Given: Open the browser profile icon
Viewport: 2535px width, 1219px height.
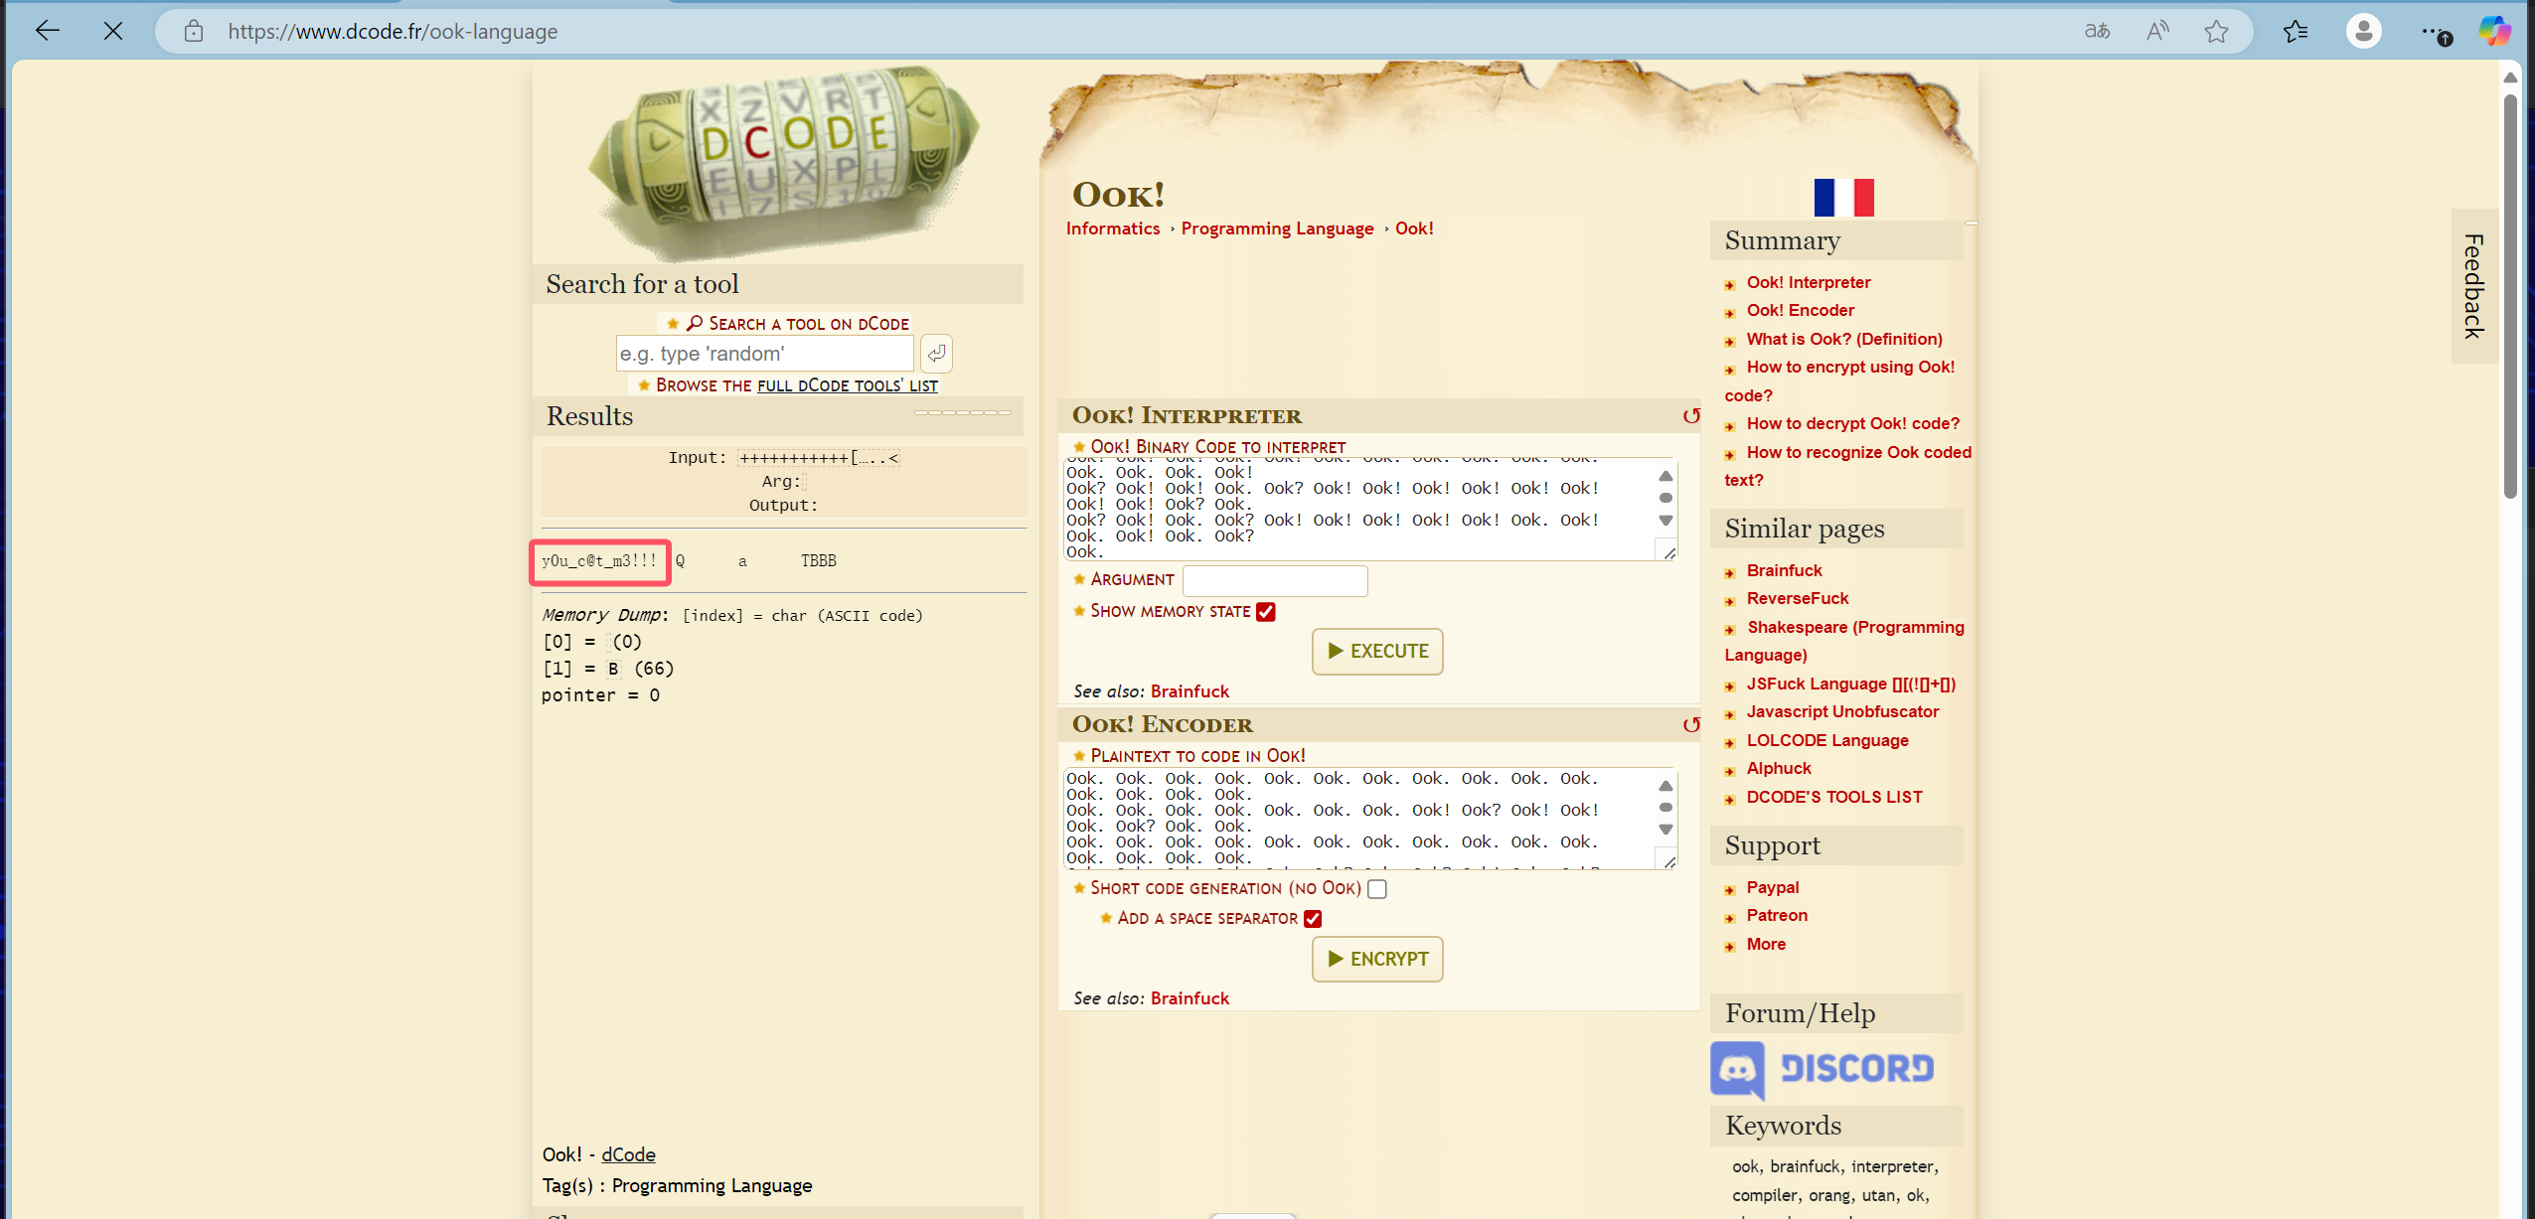Looking at the screenshot, I should [2363, 32].
